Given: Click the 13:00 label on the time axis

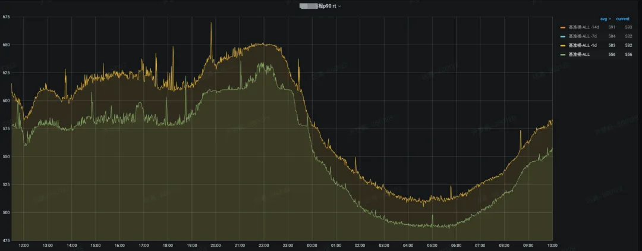Looking at the screenshot, I should click(x=48, y=246).
